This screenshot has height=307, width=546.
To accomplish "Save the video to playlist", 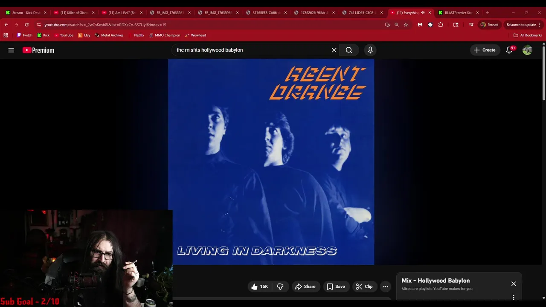I will tap(336, 287).
